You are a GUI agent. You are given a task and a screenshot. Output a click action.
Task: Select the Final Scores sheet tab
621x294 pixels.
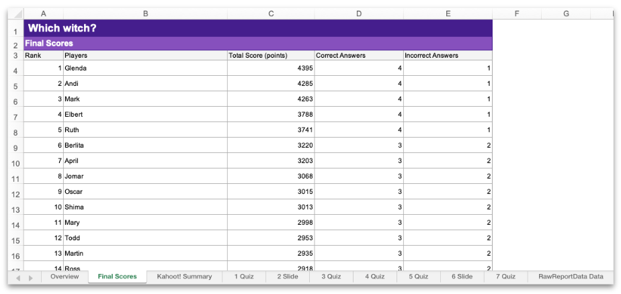pyautogui.click(x=117, y=277)
